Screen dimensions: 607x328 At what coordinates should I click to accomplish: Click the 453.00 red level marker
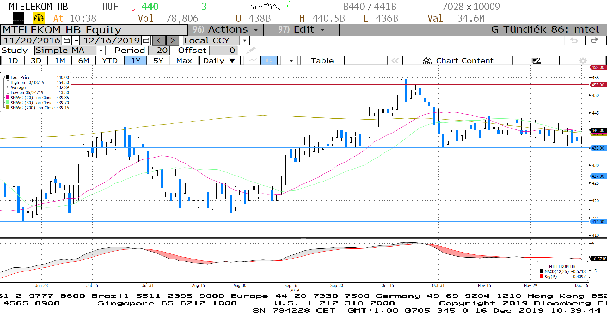(598, 85)
